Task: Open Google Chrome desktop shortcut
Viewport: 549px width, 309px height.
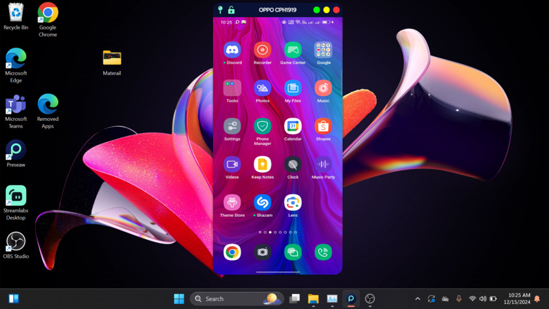Action: coord(48,20)
